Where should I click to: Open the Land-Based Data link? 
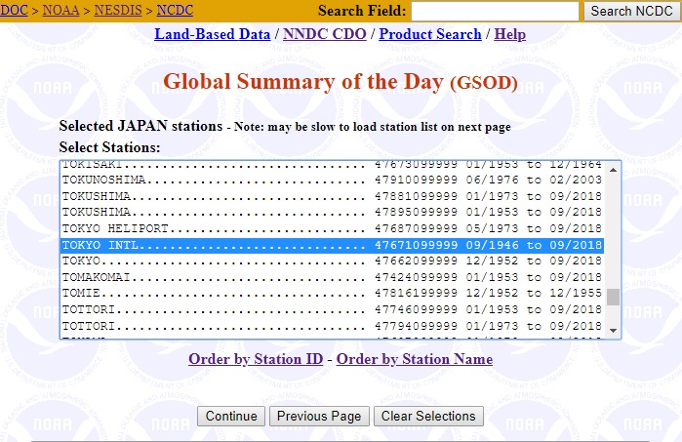pyautogui.click(x=213, y=34)
